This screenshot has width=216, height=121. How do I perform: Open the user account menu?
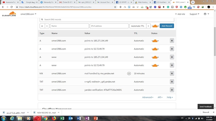(x=206, y=14)
